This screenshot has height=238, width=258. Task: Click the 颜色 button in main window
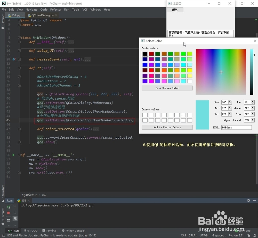175,10
